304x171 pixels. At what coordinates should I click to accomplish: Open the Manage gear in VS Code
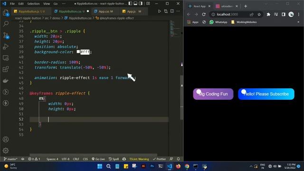(x=6, y=151)
